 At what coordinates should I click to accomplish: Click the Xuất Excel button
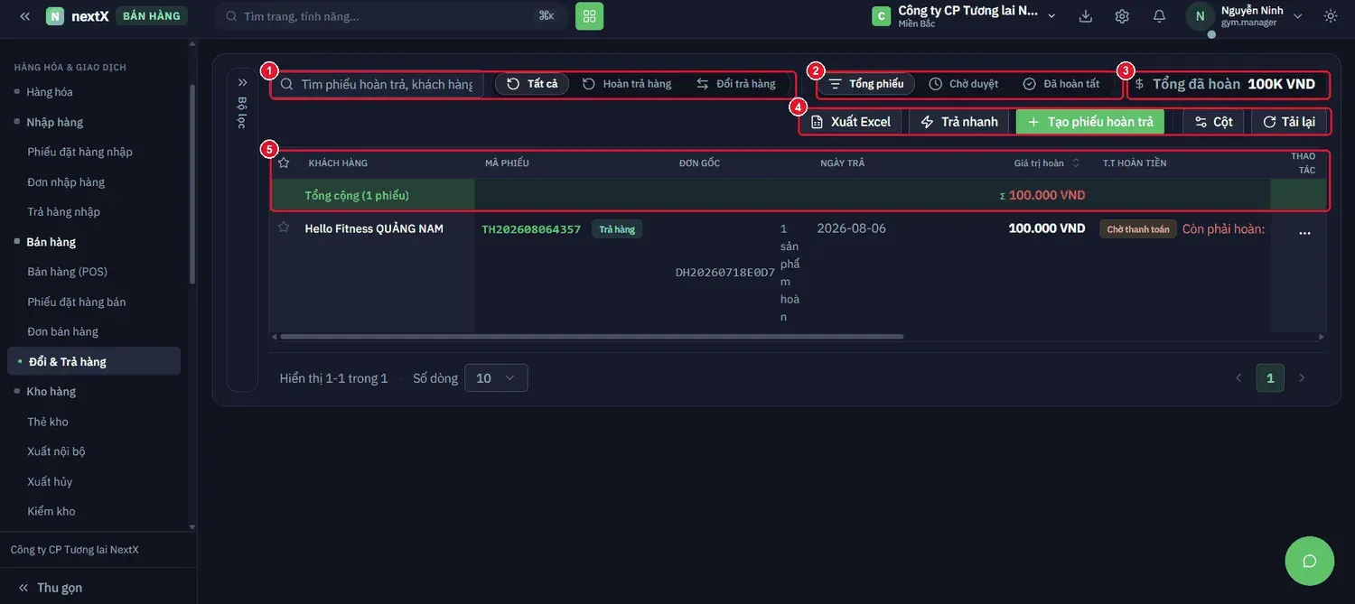click(x=851, y=122)
